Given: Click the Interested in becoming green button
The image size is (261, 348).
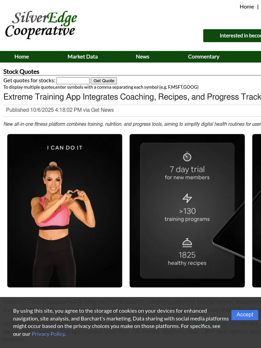Looking at the screenshot, I should click(x=232, y=35).
